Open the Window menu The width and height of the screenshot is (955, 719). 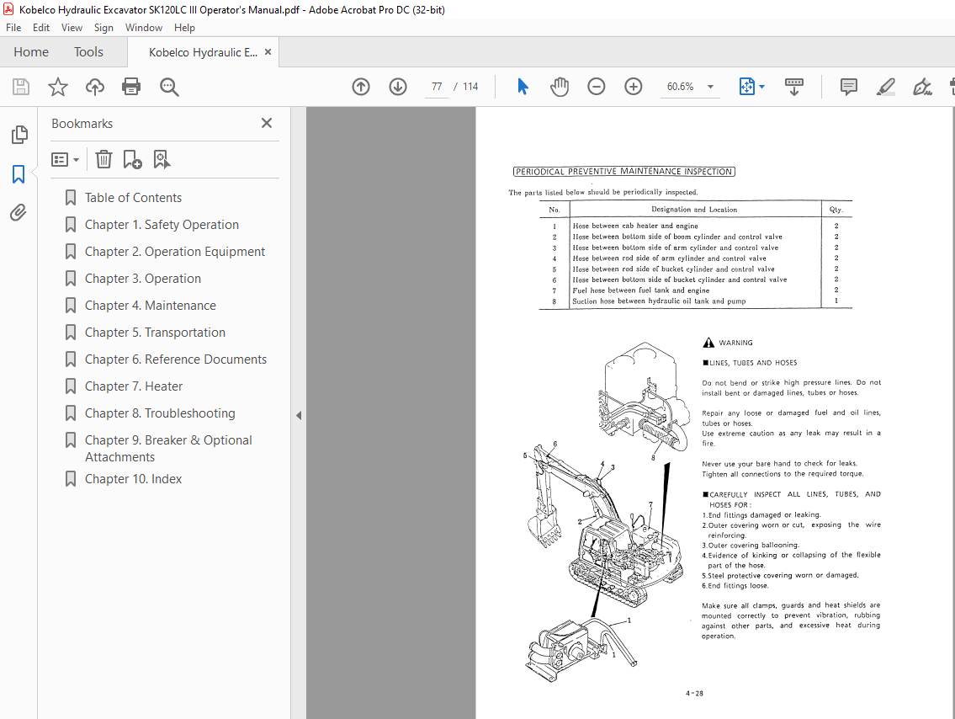pyautogui.click(x=144, y=28)
